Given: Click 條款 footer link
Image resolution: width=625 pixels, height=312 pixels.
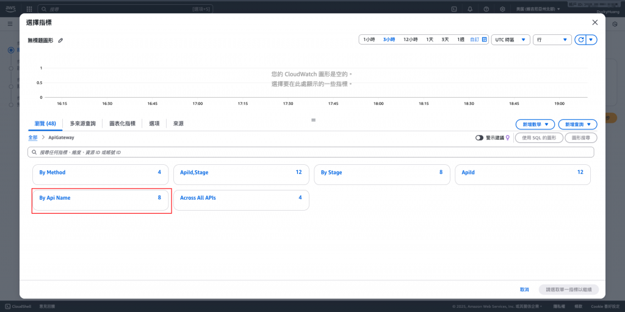Looking at the screenshot, I should 578,306.
